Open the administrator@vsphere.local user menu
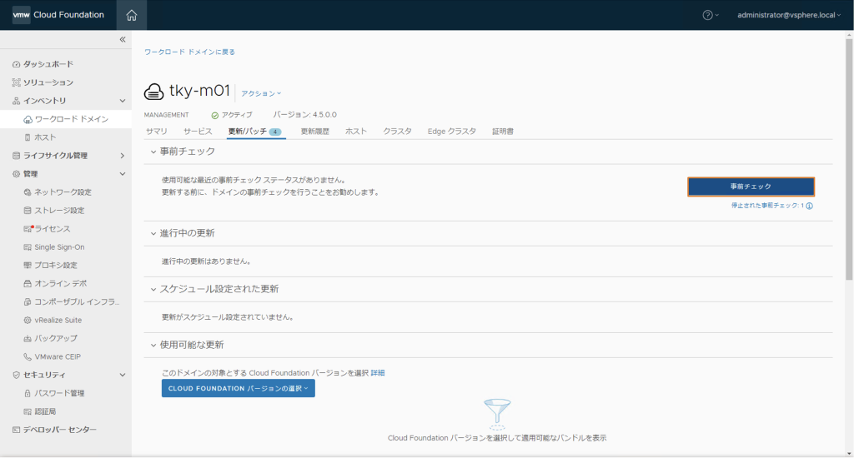The width and height of the screenshot is (854, 458). [789, 15]
